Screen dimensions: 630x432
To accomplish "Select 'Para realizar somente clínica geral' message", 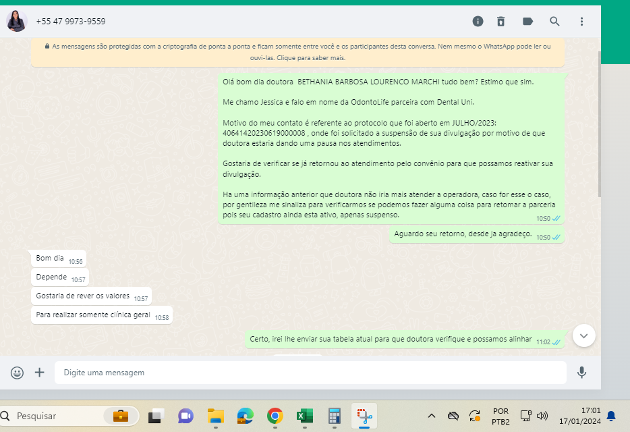I will point(102,315).
